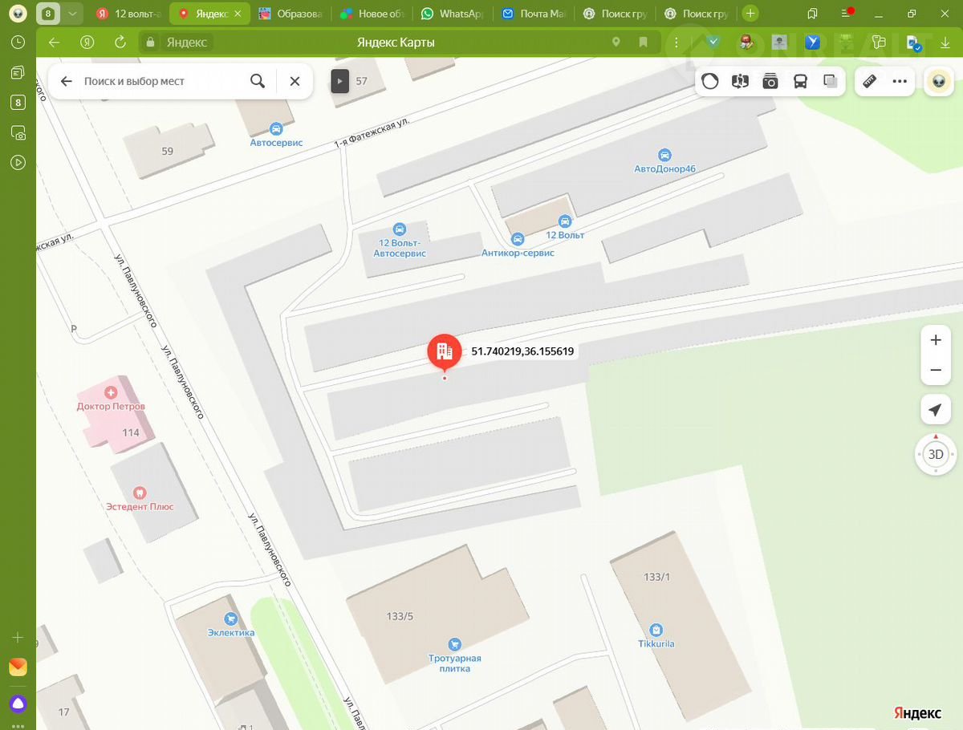Click the AutoDonor46 car service marker
This screenshot has width=963, height=730.
pos(664,155)
